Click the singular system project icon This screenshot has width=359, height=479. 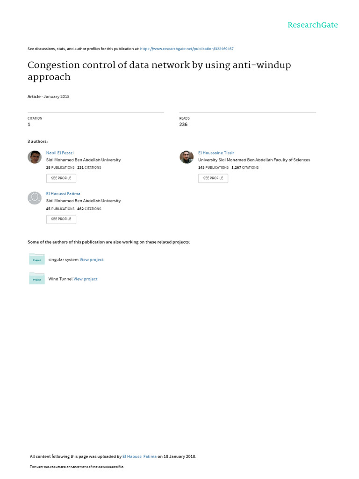(37, 259)
